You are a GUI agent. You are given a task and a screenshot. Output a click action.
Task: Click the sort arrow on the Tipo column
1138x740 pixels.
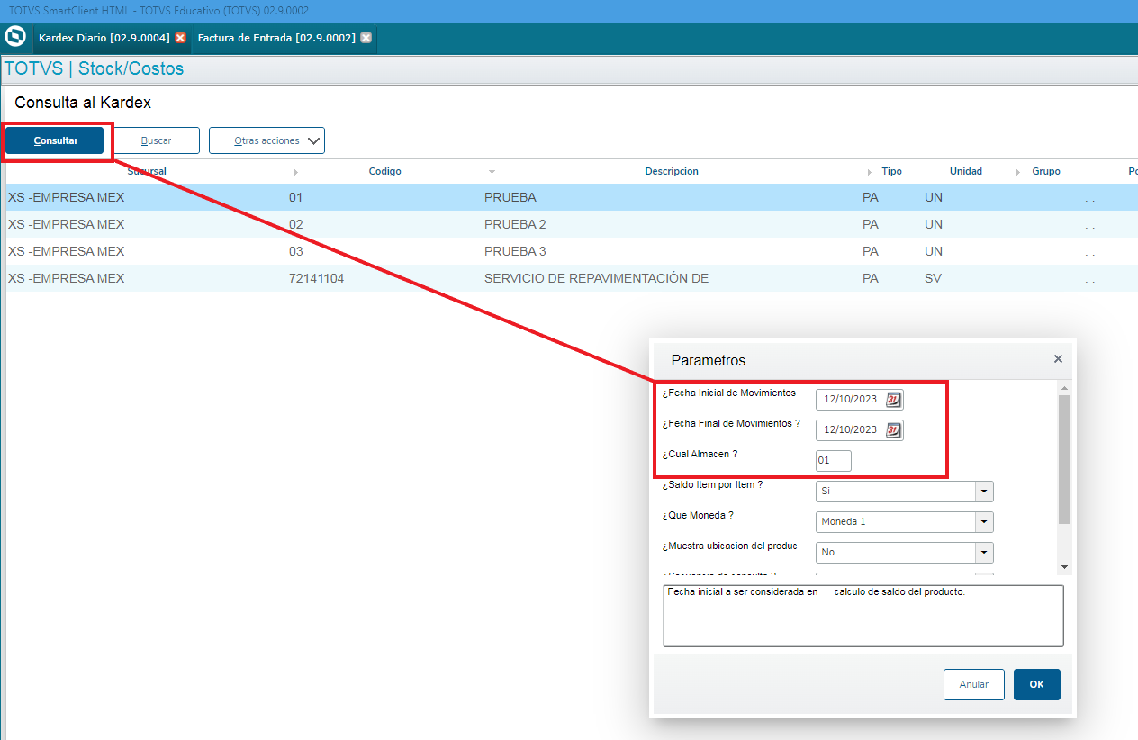point(867,171)
